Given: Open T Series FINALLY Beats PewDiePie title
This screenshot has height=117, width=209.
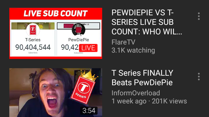Looking at the screenshot, I should point(142,78).
